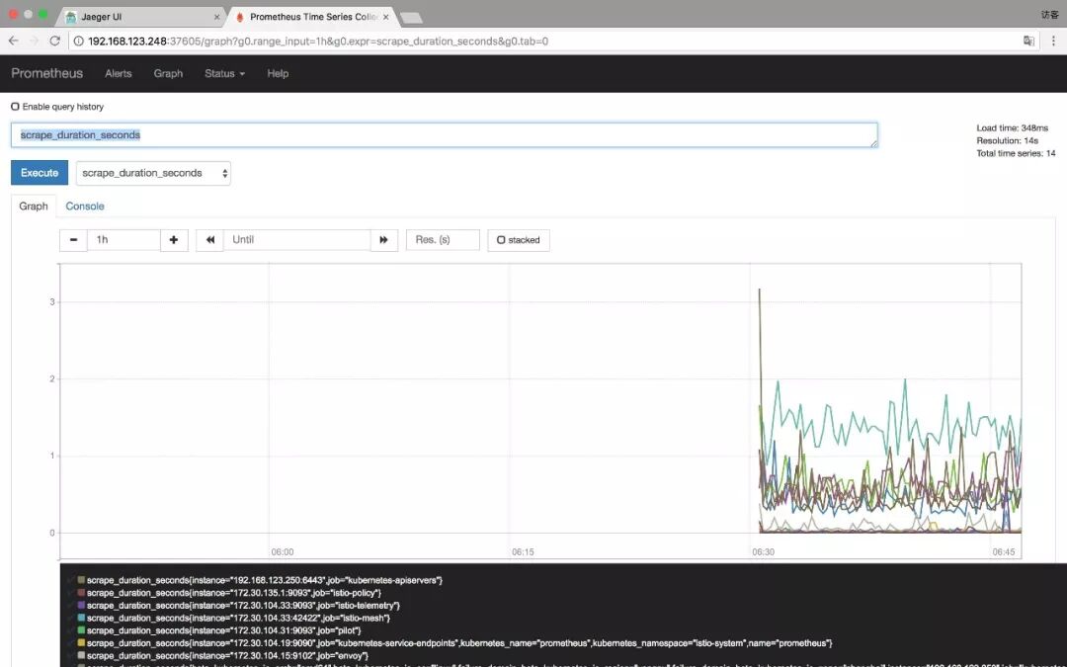Select legend entry for job istio-mesh

click(238, 618)
